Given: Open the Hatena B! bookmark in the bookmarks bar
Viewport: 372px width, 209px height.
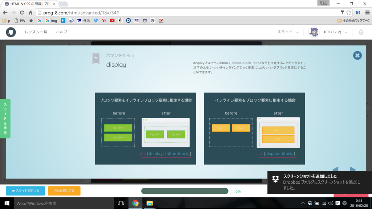Looking at the screenshot, I should pos(63,21).
